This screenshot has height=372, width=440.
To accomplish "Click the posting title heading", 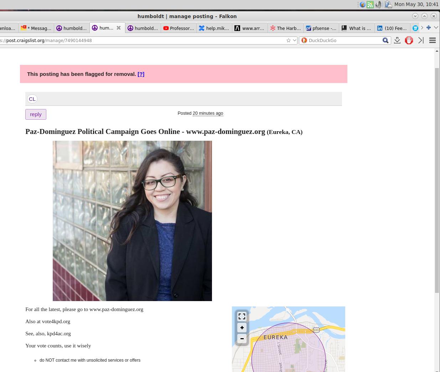I will click(x=164, y=131).
